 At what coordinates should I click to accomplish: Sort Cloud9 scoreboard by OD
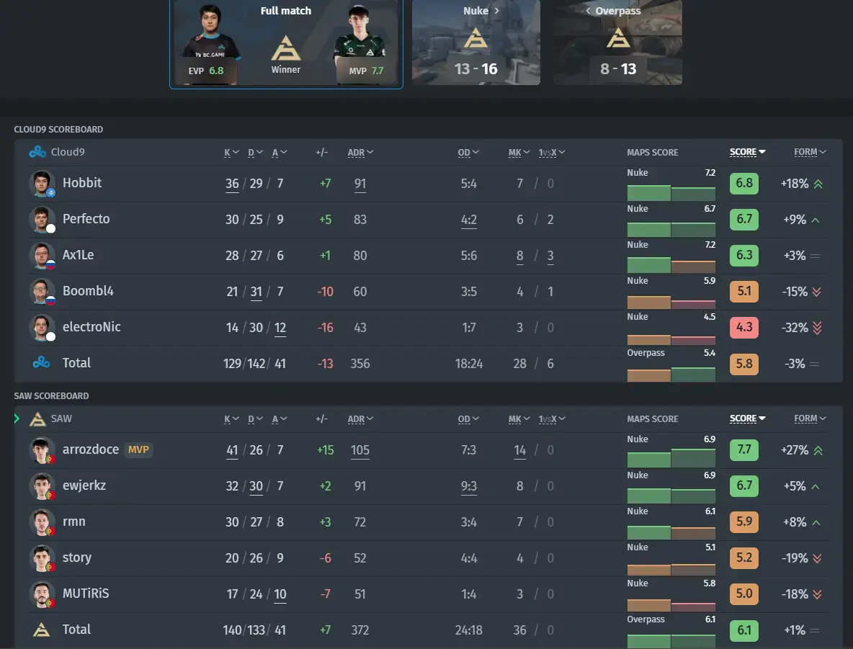[468, 152]
